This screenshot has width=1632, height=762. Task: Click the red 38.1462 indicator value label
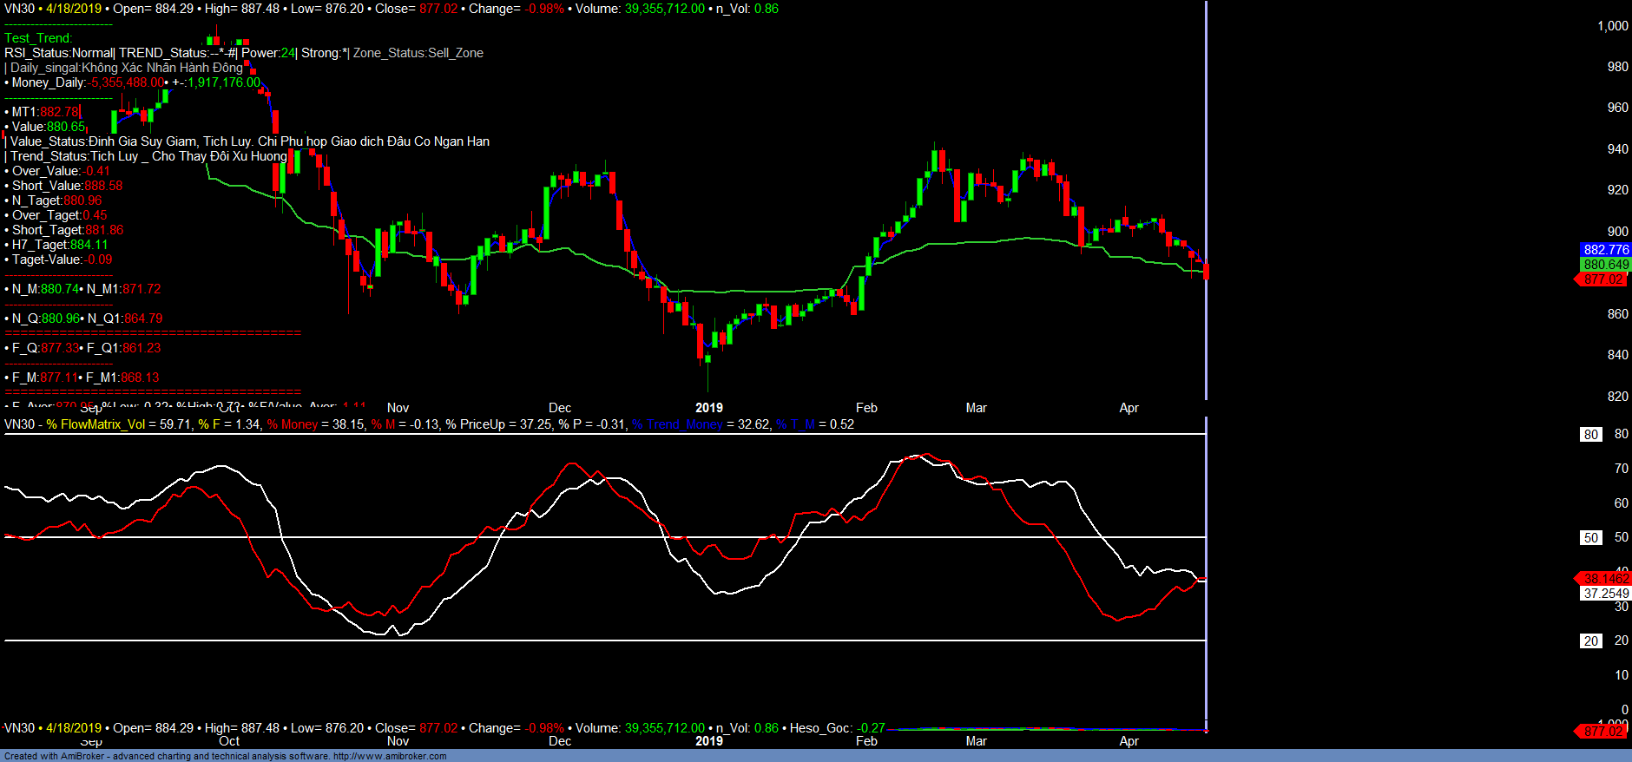click(x=1605, y=579)
